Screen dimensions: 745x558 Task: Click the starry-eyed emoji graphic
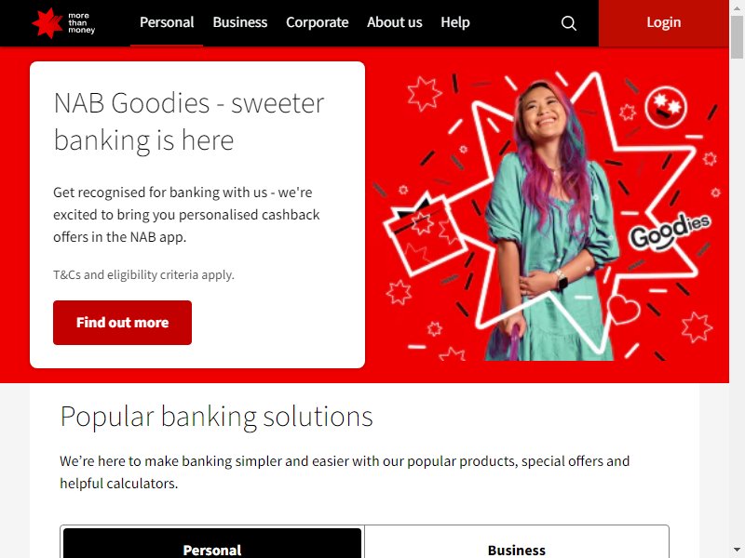[x=666, y=107]
